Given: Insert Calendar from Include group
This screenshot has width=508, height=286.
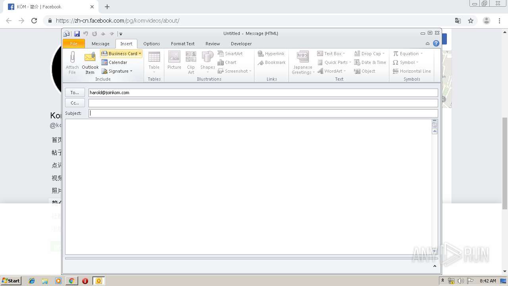Looking at the screenshot, I should (x=114, y=62).
